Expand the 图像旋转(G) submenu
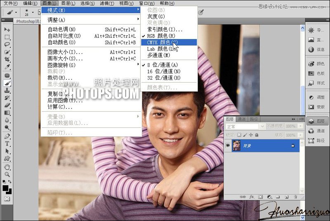The image size is (330, 221). [x=91, y=65]
